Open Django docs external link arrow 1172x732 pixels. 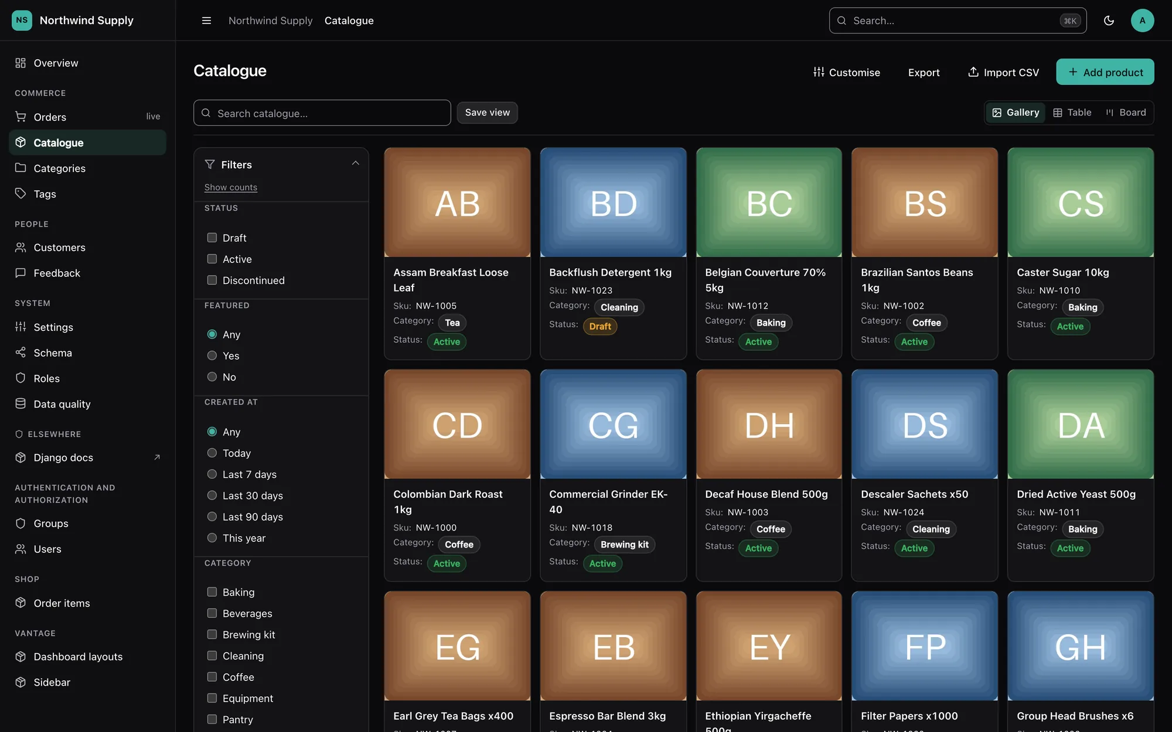156,457
